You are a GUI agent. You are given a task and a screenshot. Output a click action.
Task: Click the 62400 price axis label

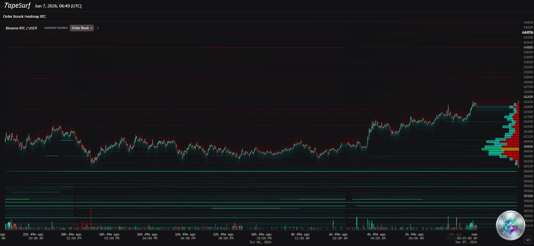528,97
